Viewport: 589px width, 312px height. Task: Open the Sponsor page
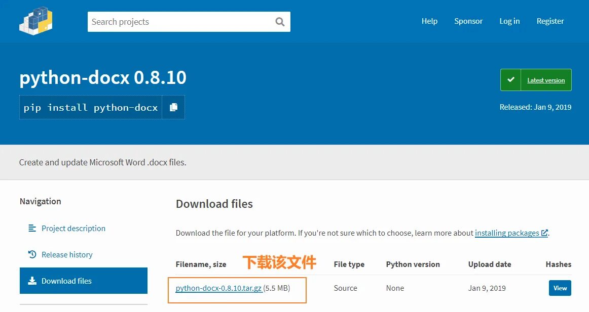pyautogui.click(x=468, y=21)
